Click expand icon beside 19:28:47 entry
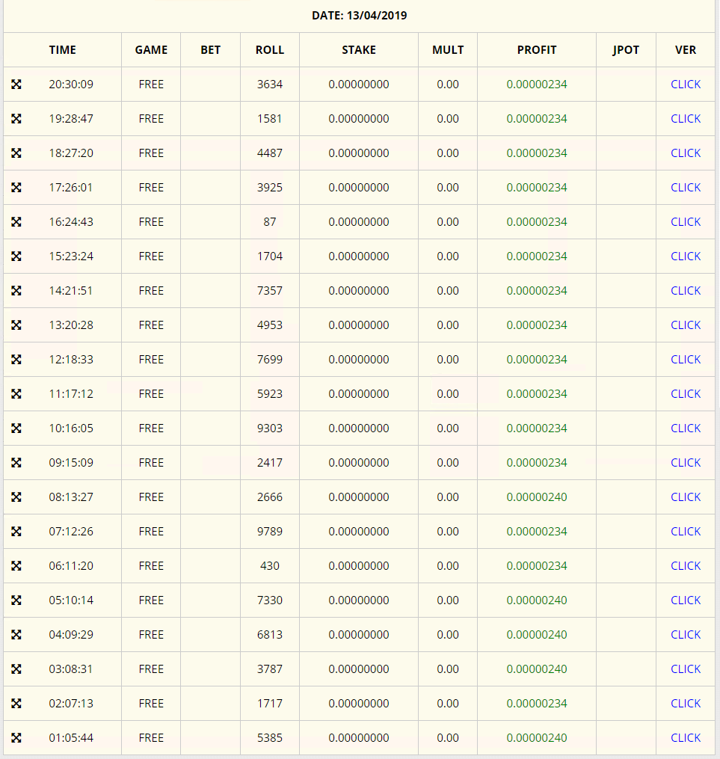Image resolution: width=720 pixels, height=759 pixels. point(16,119)
